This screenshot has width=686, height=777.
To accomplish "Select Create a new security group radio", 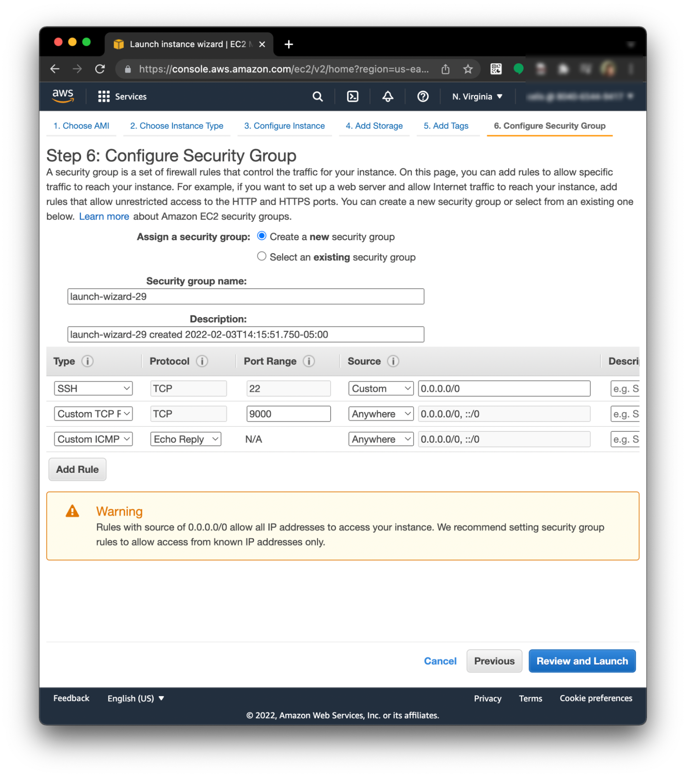I will click(x=262, y=236).
